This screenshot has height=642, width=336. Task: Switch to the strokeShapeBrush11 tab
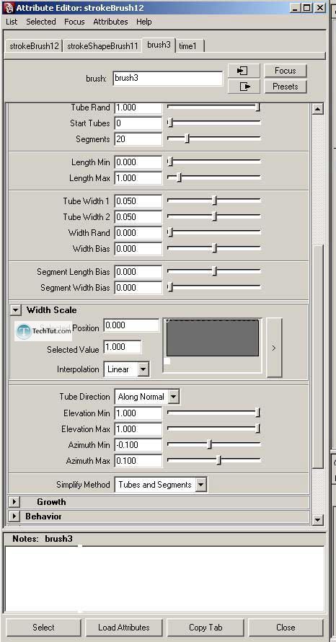tap(102, 46)
